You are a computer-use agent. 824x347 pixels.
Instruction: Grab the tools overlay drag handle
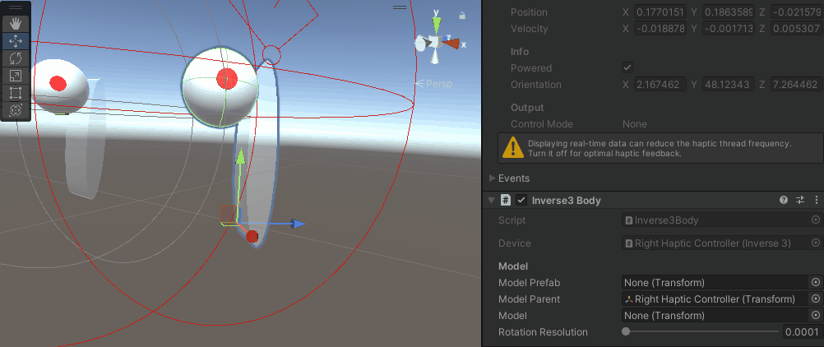tap(16, 8)
